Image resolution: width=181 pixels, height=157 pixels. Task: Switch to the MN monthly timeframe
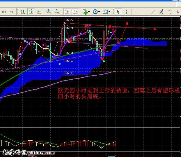click(12, 12)
